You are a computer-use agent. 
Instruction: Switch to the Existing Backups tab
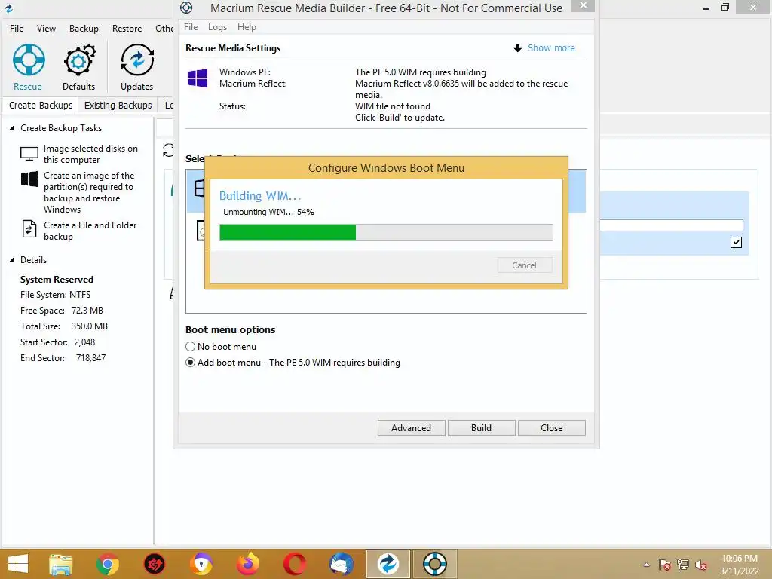118,106
